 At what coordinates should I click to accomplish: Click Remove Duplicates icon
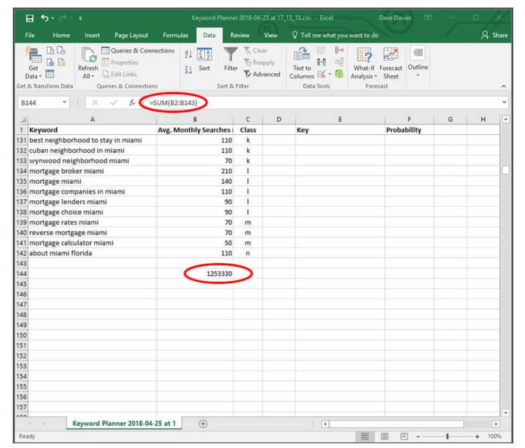click(321, 62)
